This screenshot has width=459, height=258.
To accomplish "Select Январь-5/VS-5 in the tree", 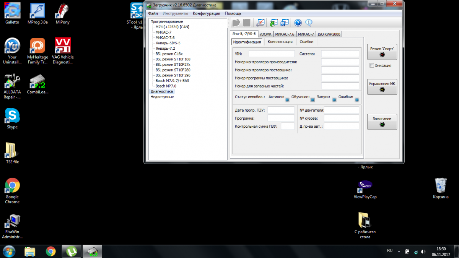I will tap(168, 43).
